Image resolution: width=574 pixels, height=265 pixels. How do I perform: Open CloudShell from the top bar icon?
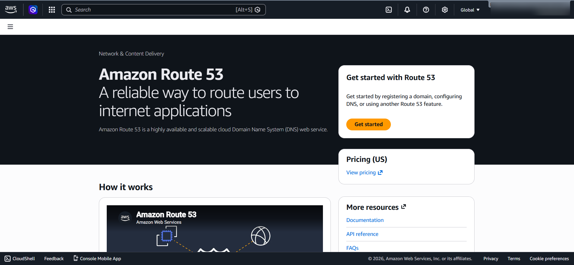pyautogui.click(x=389, y=10)
